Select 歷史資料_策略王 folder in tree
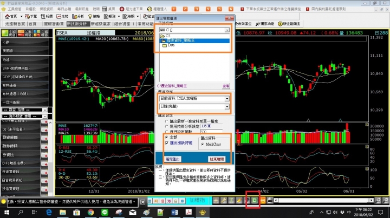The image size is (390, 218). 194,40
